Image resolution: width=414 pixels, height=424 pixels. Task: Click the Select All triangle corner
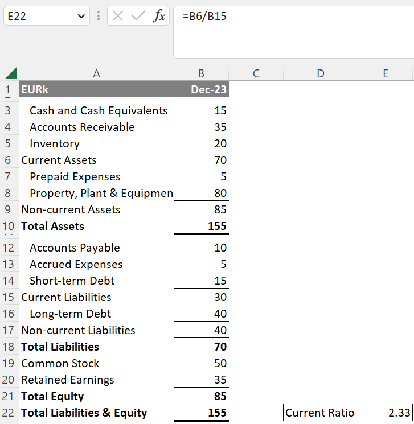[x=11, y=73]
